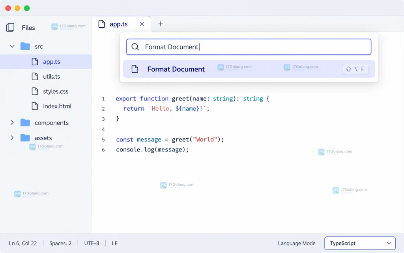The width and height of the screenshot is (404, 253).
Task: Click the document icon on Format Document result
Action: tap(135, 69)
